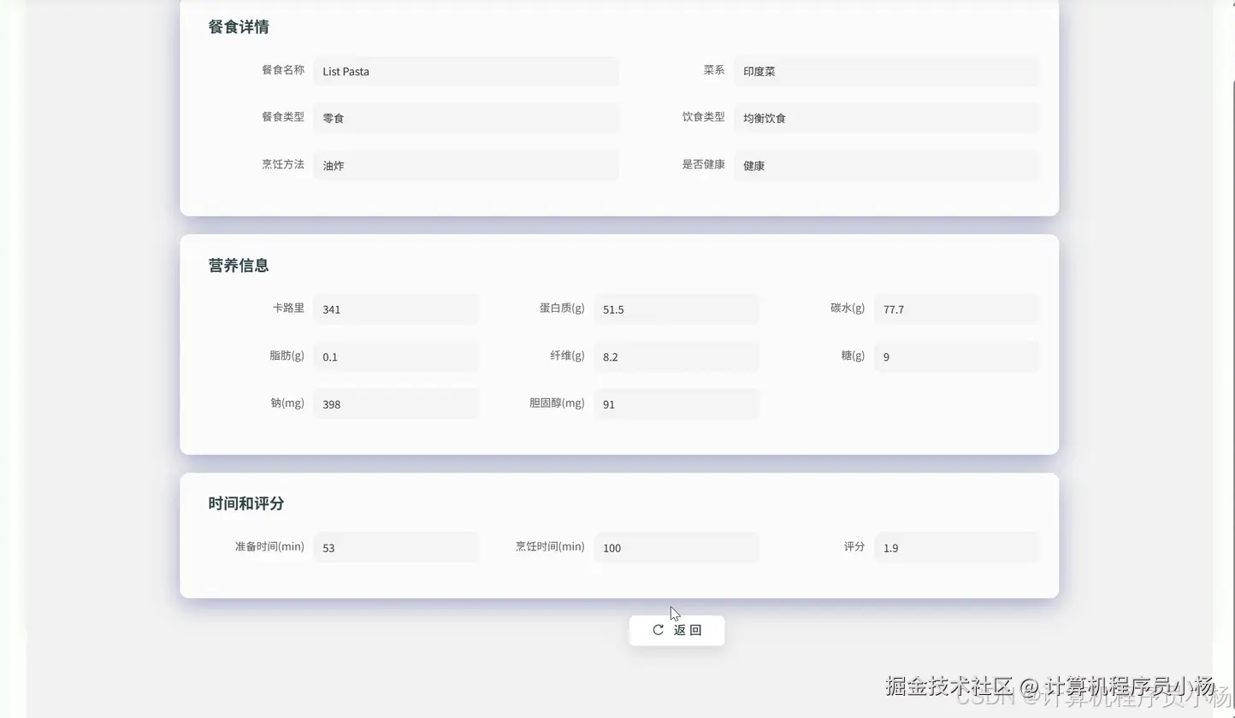Select the 纤维 field showing 8.2
Screen dimensions: 1235x718
coord(677,356)
